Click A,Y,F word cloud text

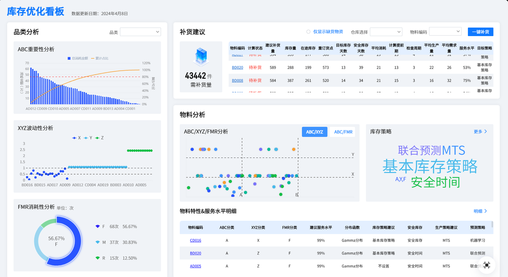(x=400, y=179)
